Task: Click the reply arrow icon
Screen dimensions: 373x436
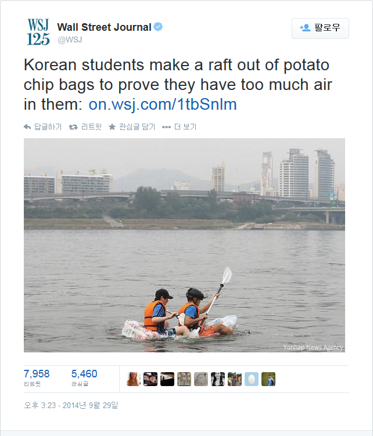Action: click(x=27, y=127)
